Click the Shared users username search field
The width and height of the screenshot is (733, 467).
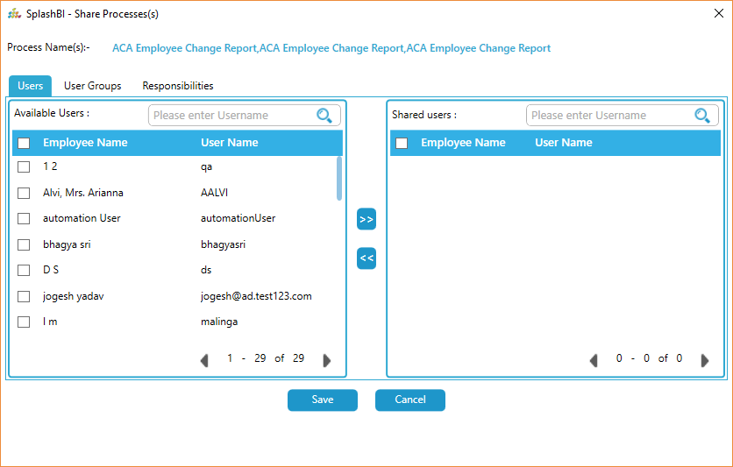[622, 116]
